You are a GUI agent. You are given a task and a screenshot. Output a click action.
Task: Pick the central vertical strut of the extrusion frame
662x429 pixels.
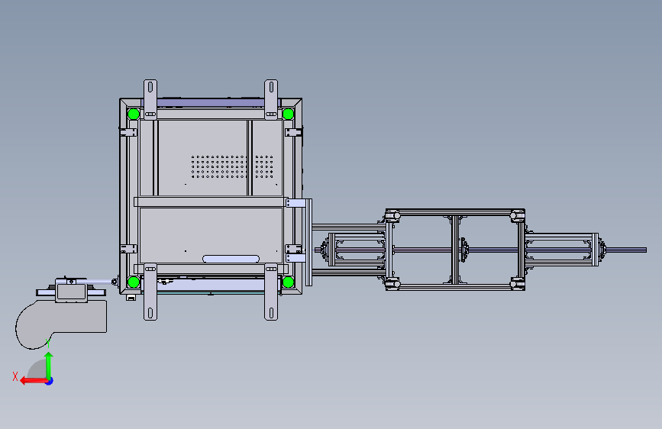pyautogui.click(x=455, y=250)
